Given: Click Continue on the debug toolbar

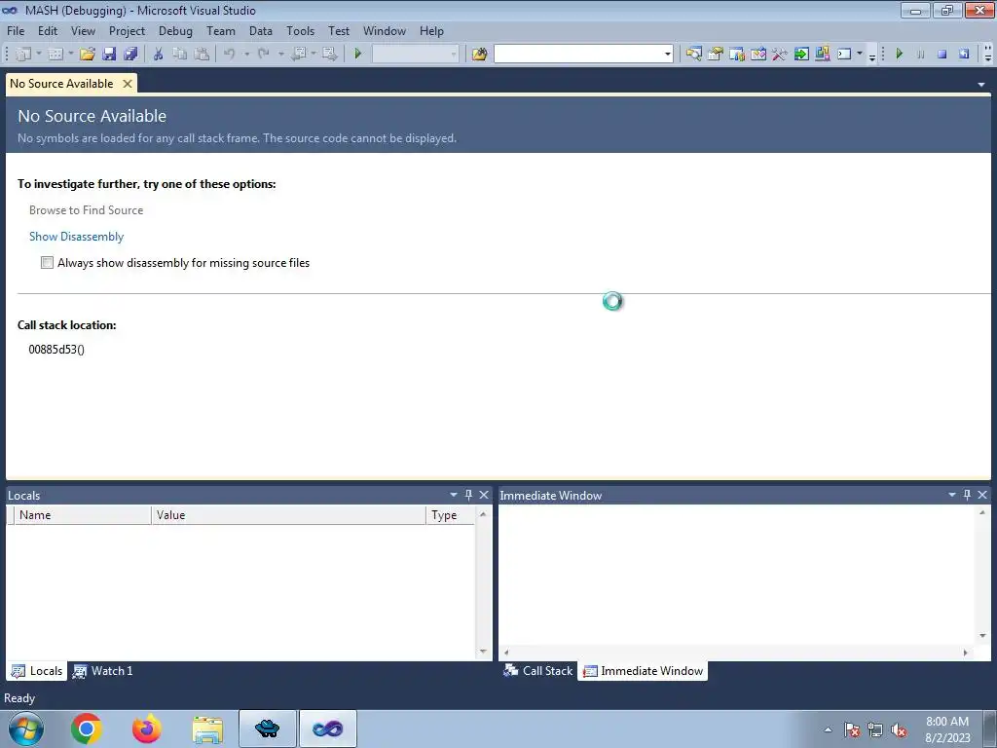Looking at the screenshot, I should (x=899, y=55).
